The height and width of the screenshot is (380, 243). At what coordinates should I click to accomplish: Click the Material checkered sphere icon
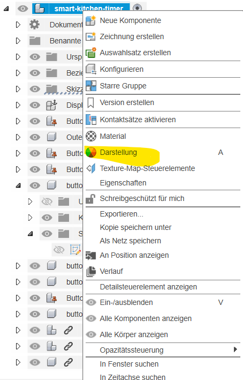tap(91, 136)
